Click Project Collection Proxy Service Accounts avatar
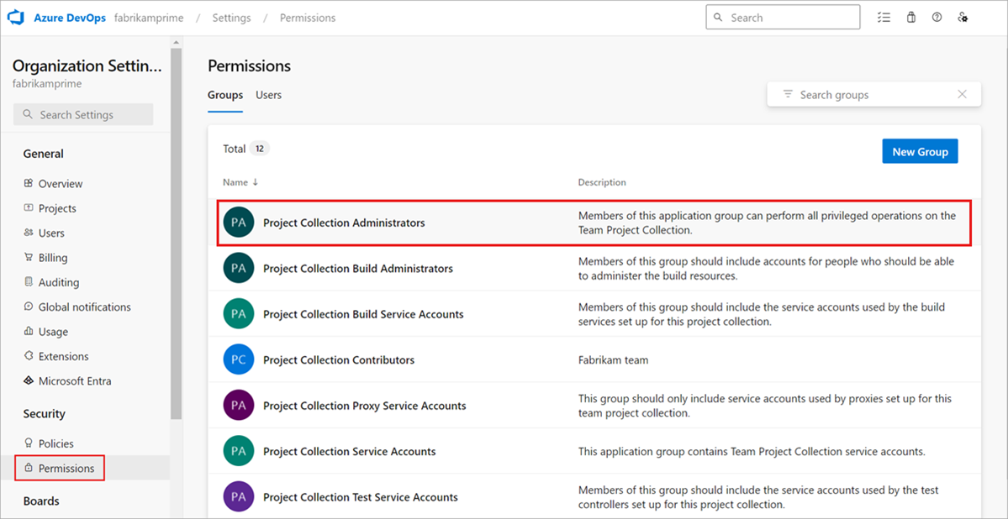 (x=239, y=406)
